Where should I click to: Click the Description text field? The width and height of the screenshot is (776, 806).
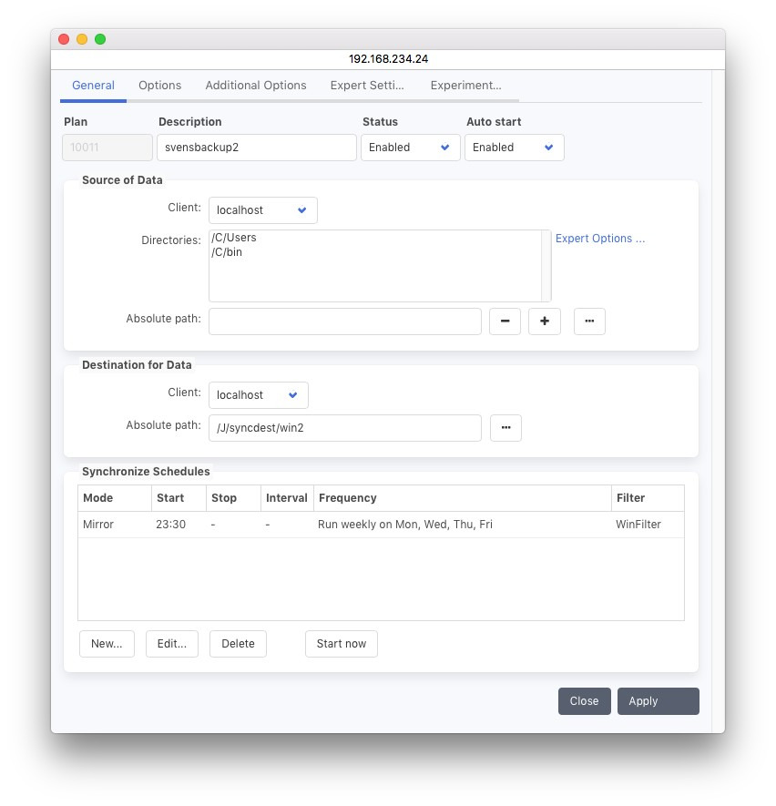pyautogui.click(x=256, y=148)
